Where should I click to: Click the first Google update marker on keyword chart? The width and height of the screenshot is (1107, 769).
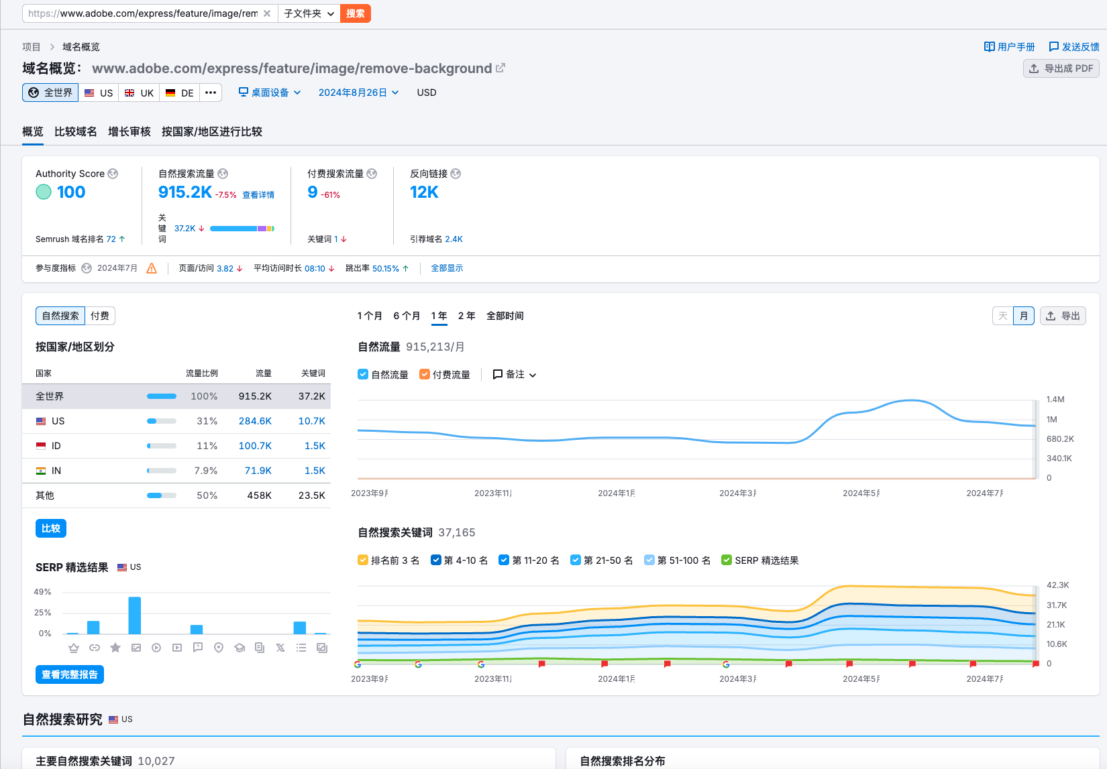point(358,664)
